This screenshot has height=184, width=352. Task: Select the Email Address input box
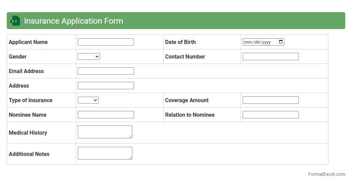106,71
